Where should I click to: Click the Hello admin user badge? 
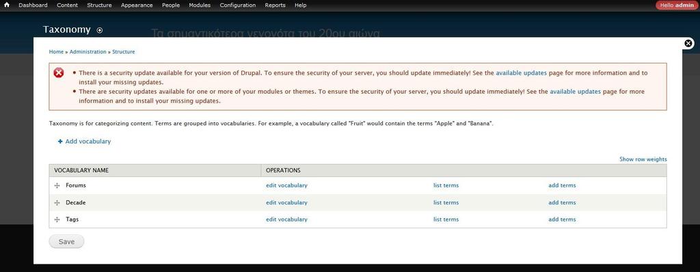point(677,5)
